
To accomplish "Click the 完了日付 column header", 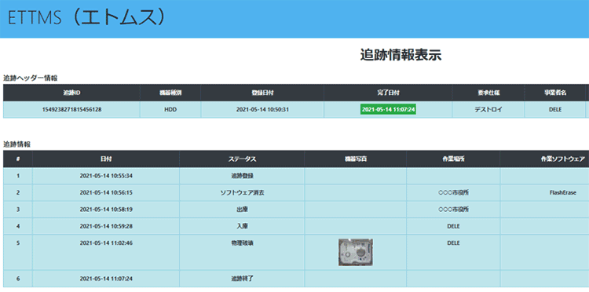I will coord(388,93).
